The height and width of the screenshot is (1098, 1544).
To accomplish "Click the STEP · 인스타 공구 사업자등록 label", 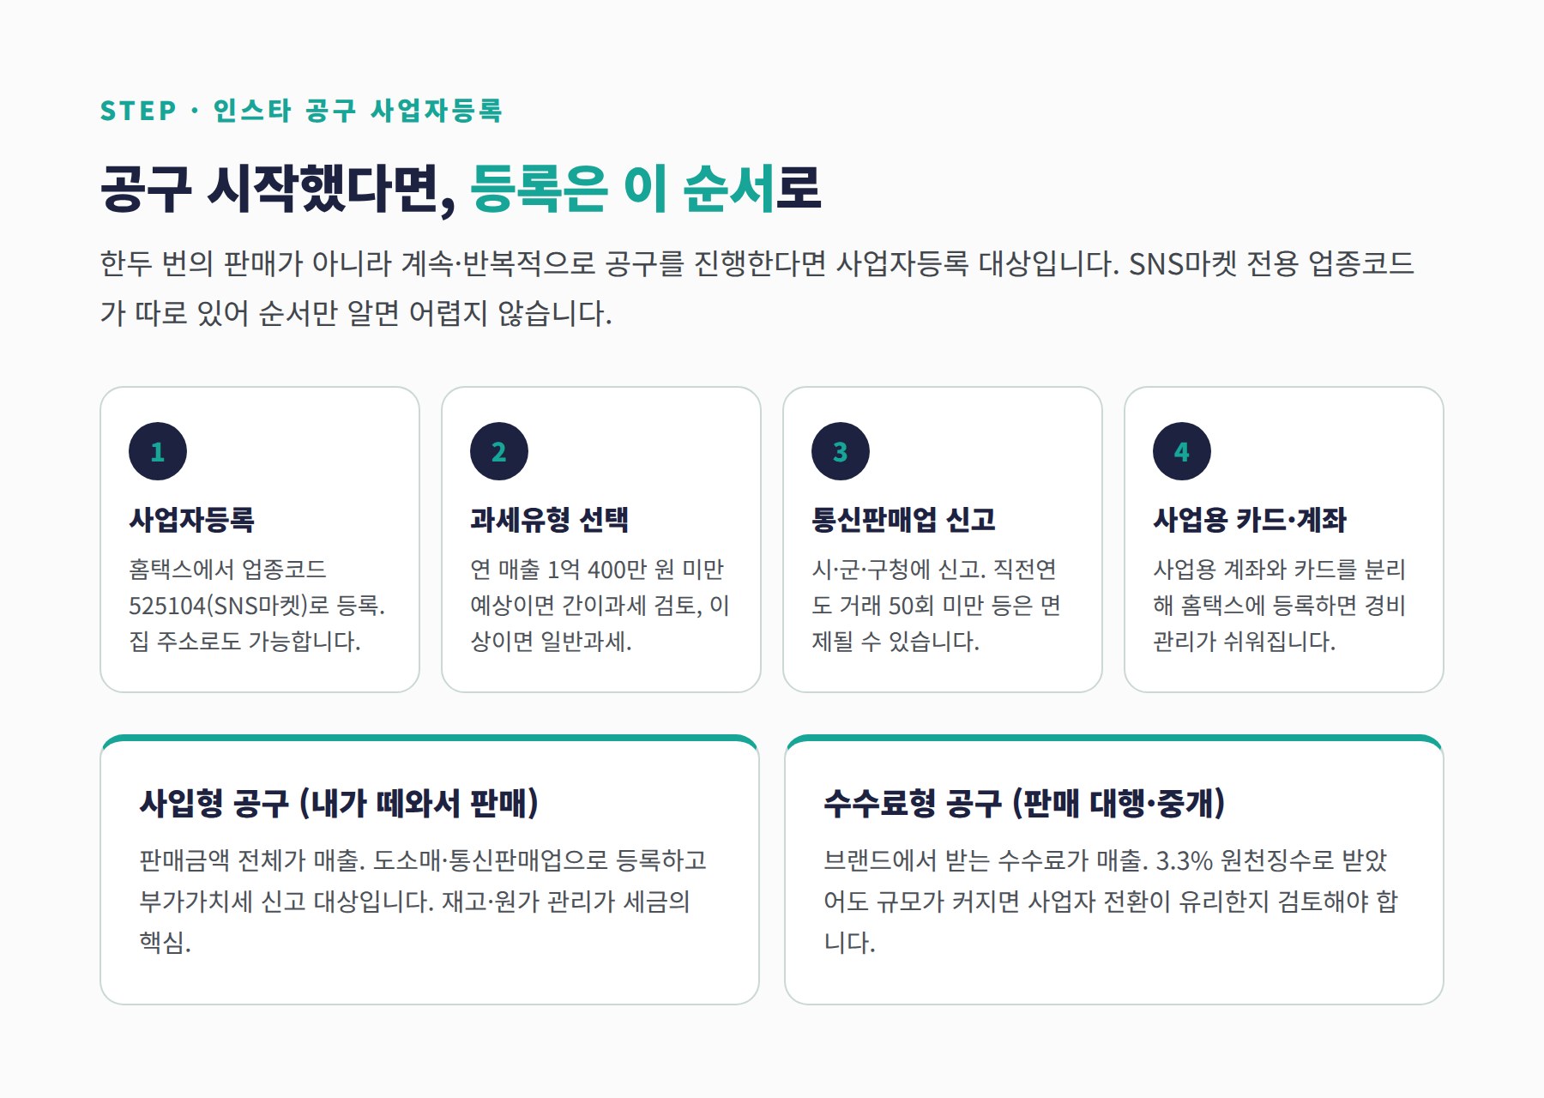I will [301, 111].
